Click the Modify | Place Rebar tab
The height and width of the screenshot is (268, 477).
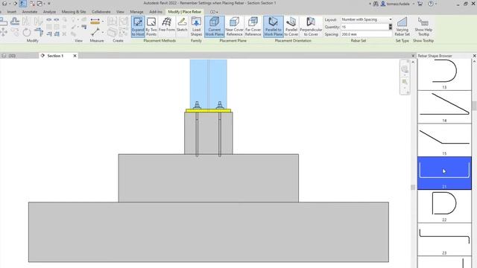tap(185, 12)
